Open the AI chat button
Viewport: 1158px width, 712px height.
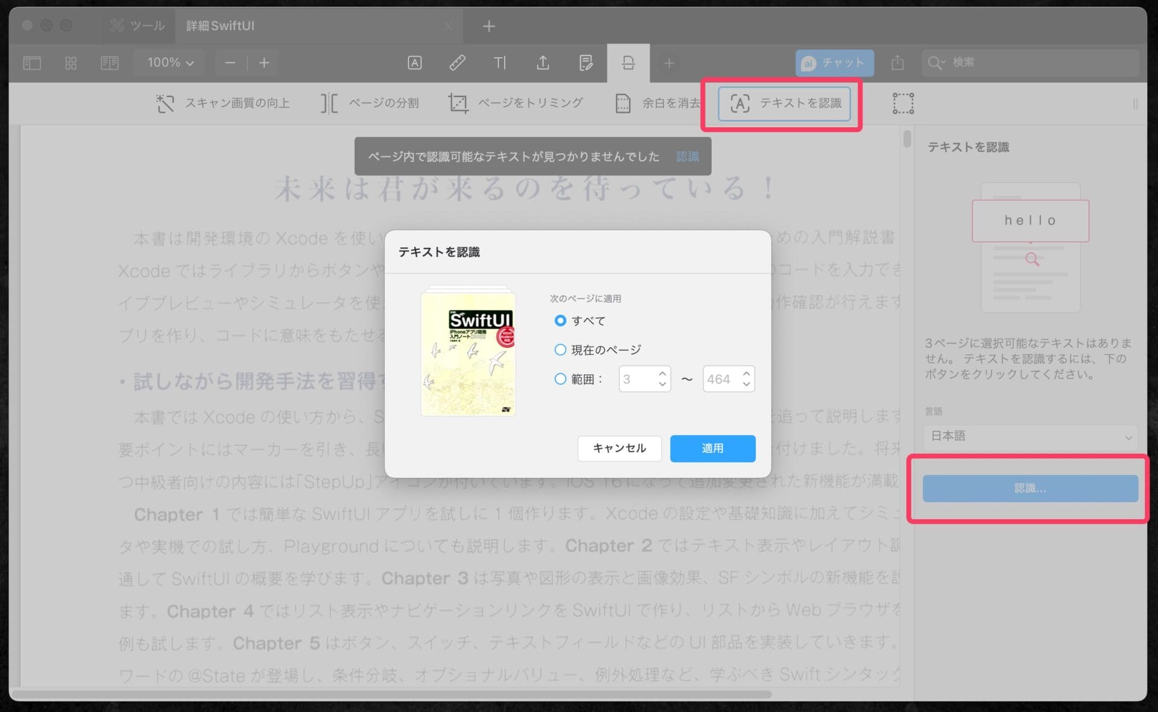(x=834, y=63)
